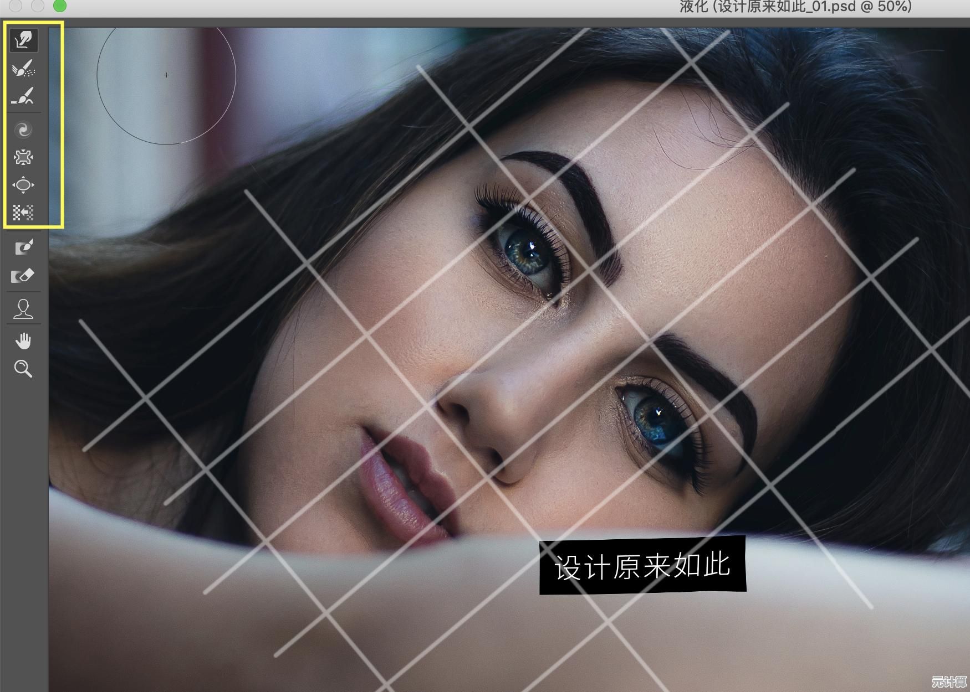
Task: Click on the woman's lips in the canvas
Action: point(399,481)
